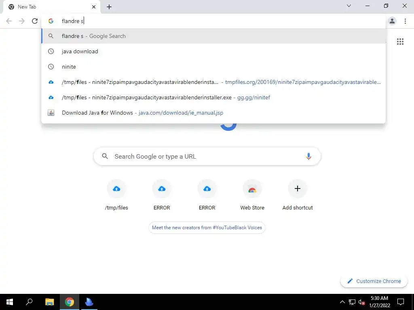Open the clock showing 5:30 AM
The image size is (414, 310).
[x=379, y=302]
